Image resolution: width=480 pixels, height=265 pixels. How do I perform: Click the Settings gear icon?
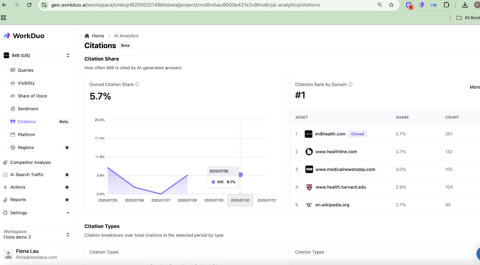(5, 213)
